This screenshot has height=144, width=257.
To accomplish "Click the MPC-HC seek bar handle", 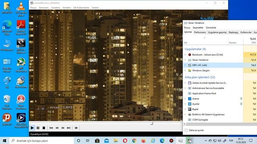I will tap(152, 123).
